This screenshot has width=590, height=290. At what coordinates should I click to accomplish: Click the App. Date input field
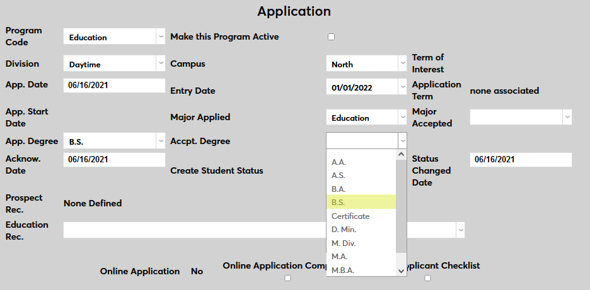tap(114, 86)
